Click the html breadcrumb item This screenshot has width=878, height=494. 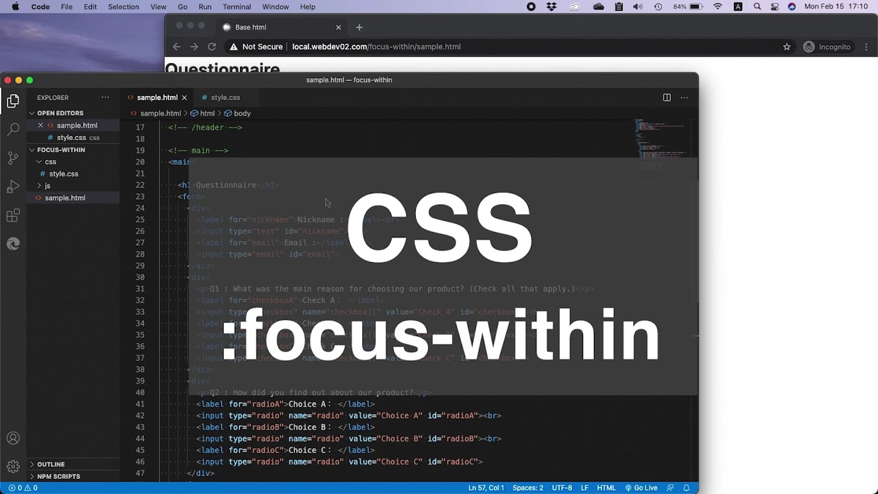(x=202, y=113)
